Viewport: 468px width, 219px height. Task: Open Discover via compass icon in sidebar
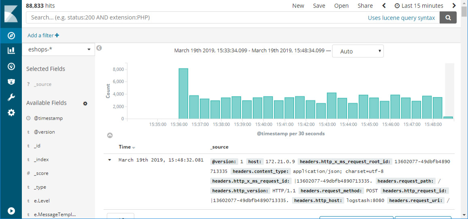[11, 36]
